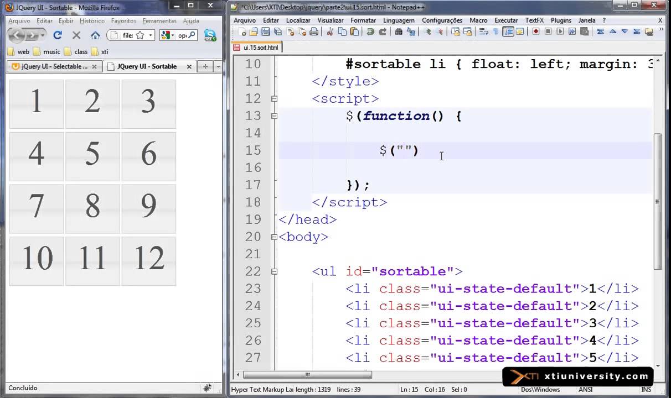Collapse the fold marker at line 13
671x398 pixels.
click(274, 116)
